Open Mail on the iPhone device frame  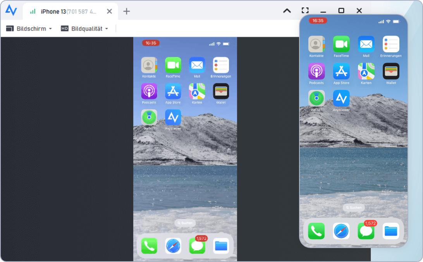[366, 44]
